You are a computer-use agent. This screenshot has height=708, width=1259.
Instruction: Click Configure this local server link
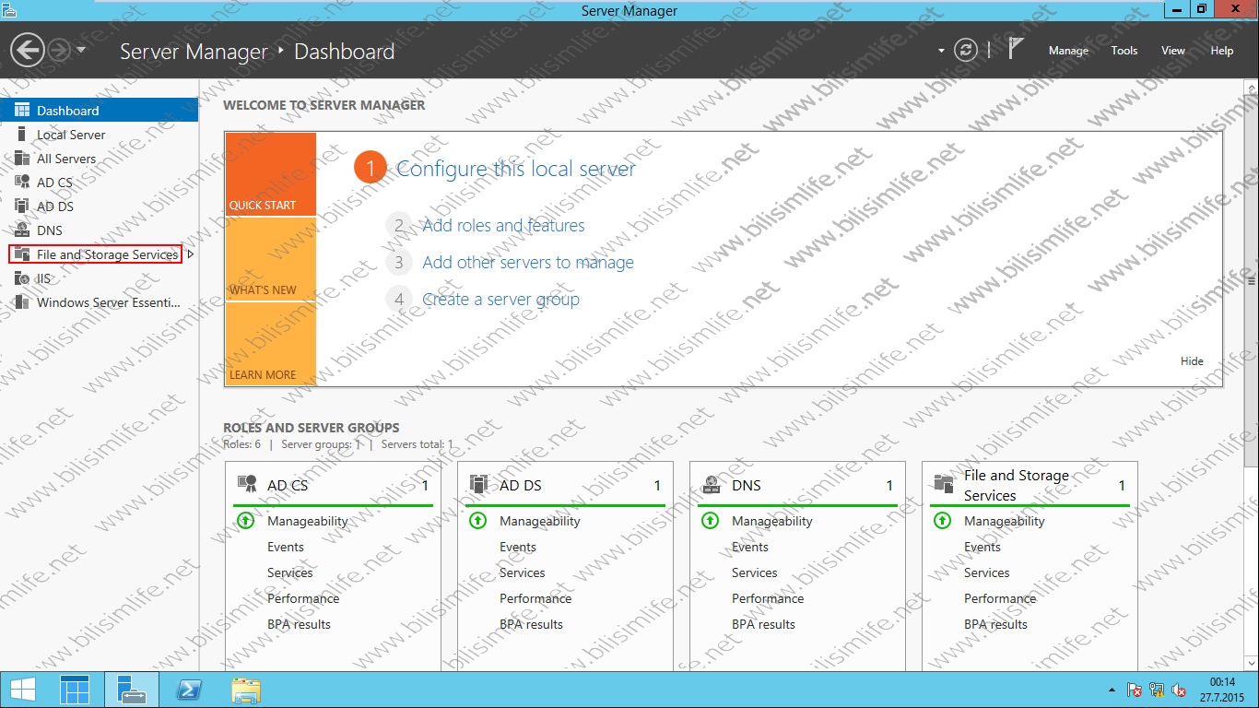point(515,169)
